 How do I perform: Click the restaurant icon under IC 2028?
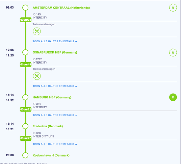[37, 76]
